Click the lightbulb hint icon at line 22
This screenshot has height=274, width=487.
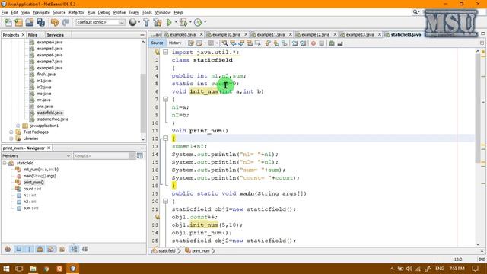(x=158, y=217)
